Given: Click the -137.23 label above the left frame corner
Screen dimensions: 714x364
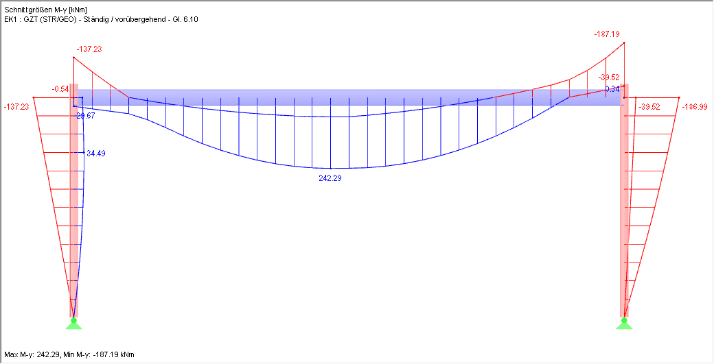Looking at the screenshot, I should pyautogui.click(x=89, y=49).
